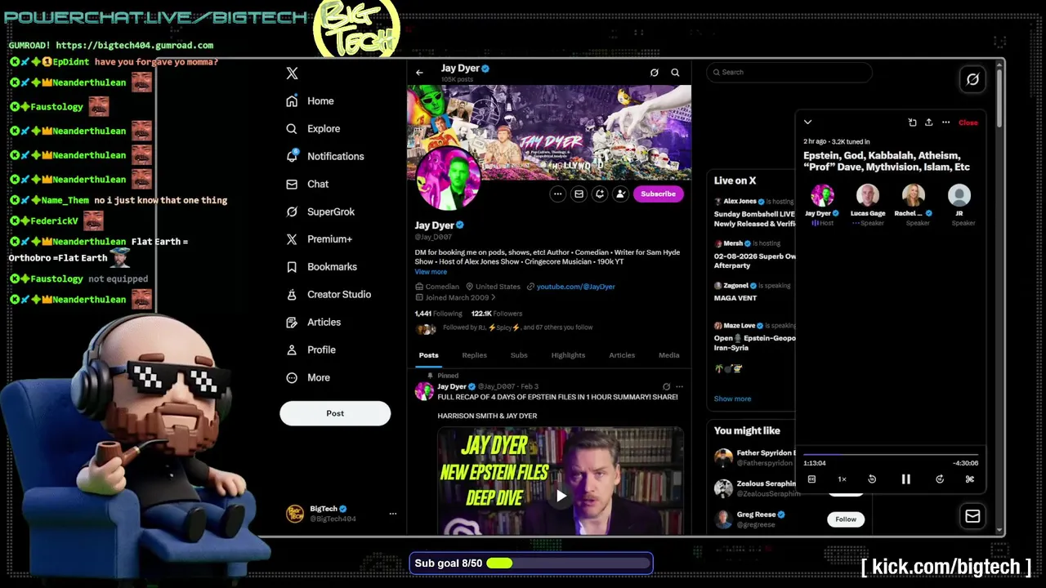
Task: Switch to the Highlights tab
Action: point(568,355)
